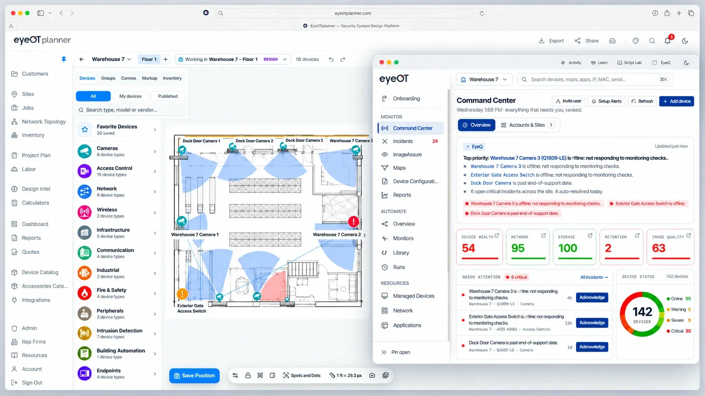This screenshot has width=705, height=396.
Task: Click the back arrow beside Warehouse 7
Action: point(82,59)
